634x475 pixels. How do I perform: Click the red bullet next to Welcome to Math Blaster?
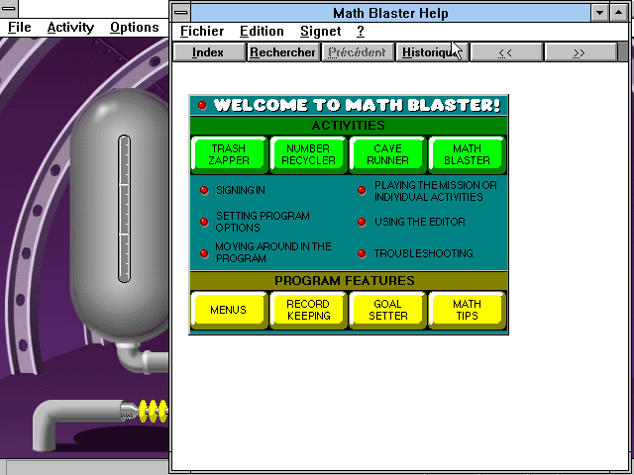click(x=202, y=106)
